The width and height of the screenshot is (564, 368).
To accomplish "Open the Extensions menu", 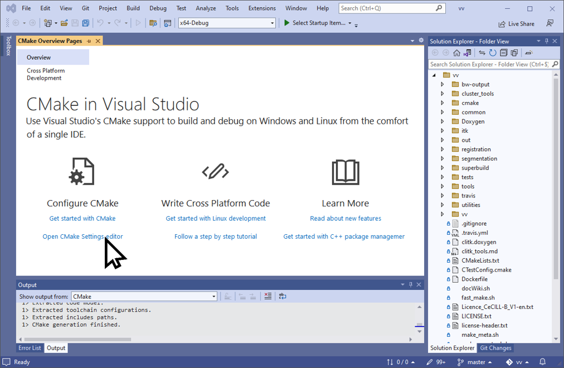I will coord(262,8).
